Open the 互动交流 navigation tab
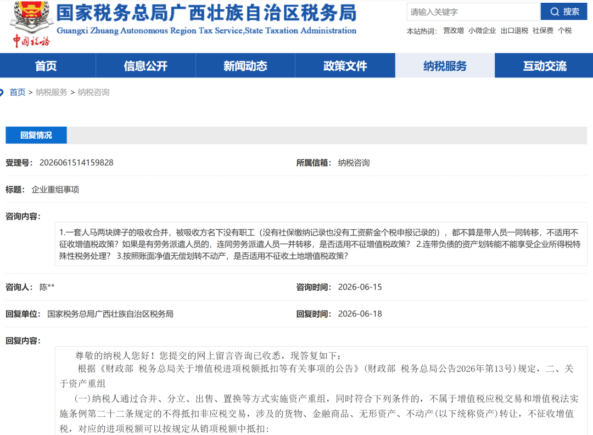The image size is (593, 435). [x=545, y=66]
